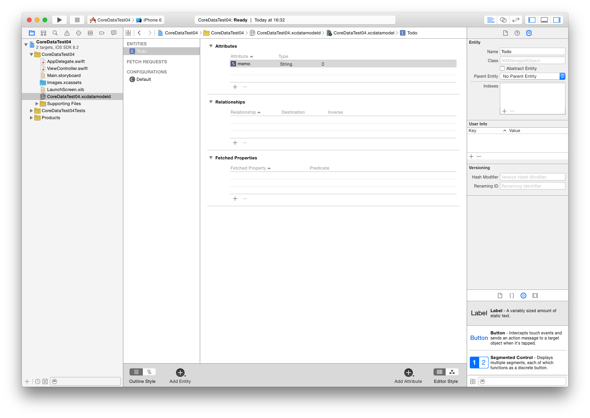Open the Parent Entity dropdown
Viewport: 590px width, 418px height.
pyautogui.click(x=562, y=76)
